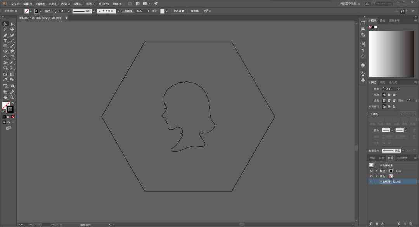Switch to the 图层 (Layers) tab
The height and width of the screenshot is (227, 419).
(372, 158)
